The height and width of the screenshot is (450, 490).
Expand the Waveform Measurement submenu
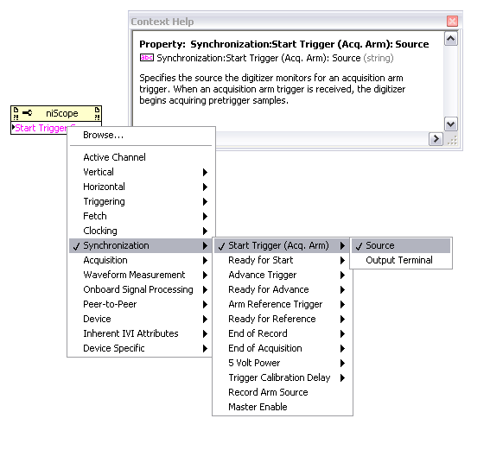pos(140,276)
